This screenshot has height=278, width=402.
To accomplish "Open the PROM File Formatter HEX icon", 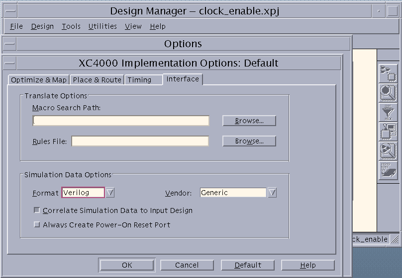I will (388, 112).
